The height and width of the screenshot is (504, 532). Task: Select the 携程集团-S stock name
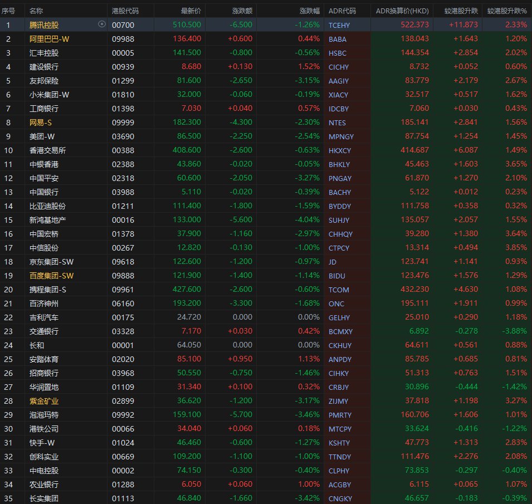[x=48, y=289]
